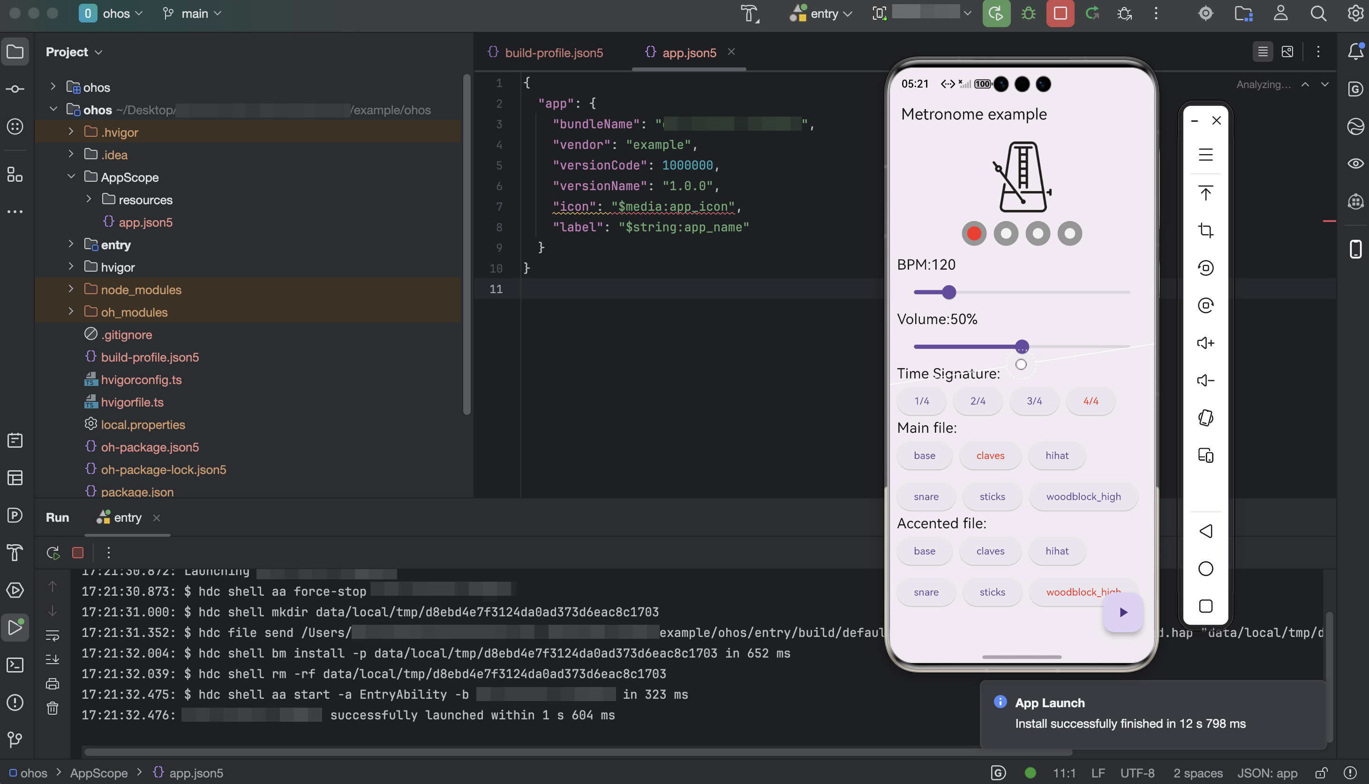
Task: Expand the .hvigor folder
Action: 71,132
